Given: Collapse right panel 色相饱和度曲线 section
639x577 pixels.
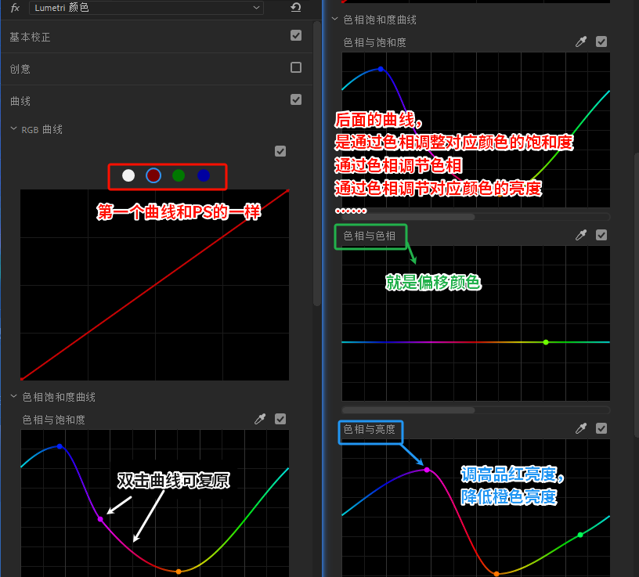Looking at the screenshot, I should click(334, 19).
